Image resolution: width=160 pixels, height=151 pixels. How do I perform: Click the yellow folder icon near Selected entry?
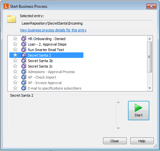(12, 19)
